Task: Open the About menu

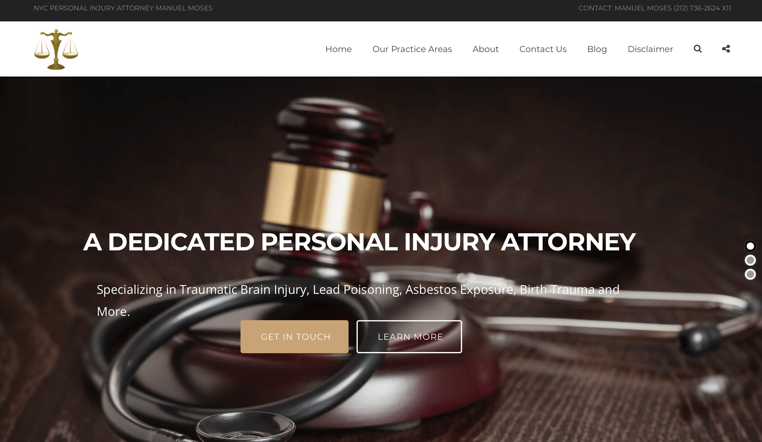Action: point(485,49)
